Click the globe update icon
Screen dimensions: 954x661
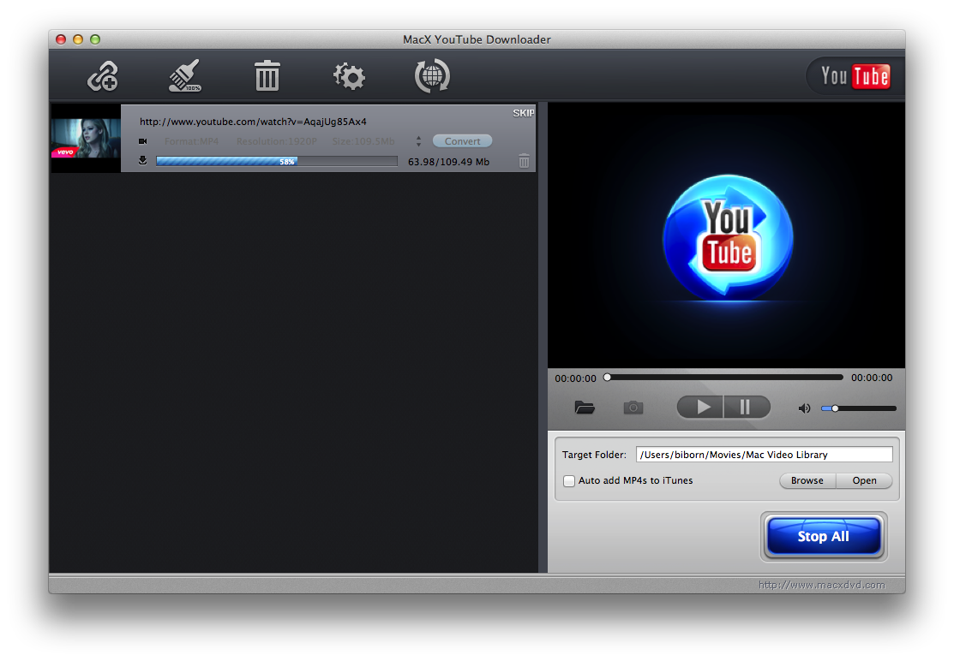click(432, 76)
